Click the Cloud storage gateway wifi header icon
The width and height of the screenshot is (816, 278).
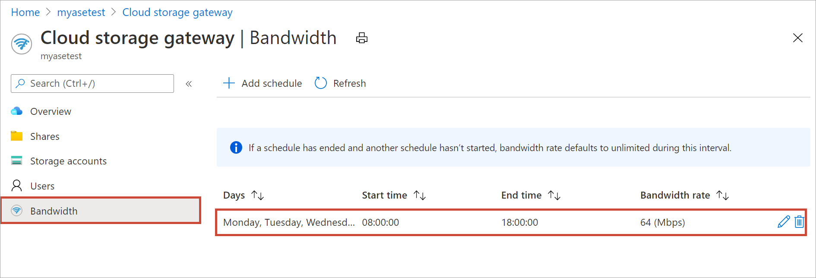click(x=22, y=44)
